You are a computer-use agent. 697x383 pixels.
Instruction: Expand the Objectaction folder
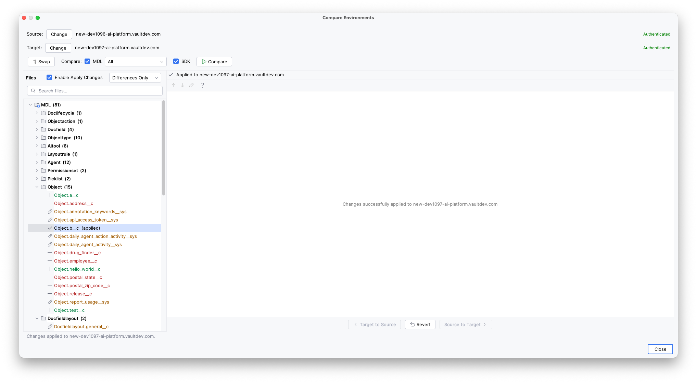click(37, 121)
